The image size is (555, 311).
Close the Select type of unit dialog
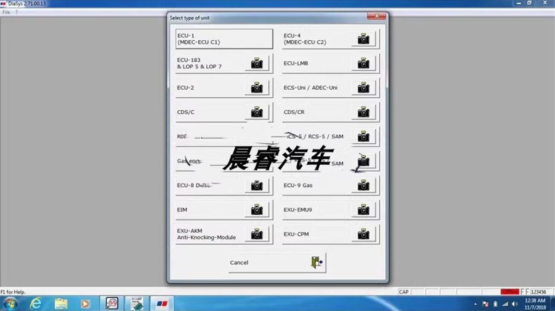point(376,16)
